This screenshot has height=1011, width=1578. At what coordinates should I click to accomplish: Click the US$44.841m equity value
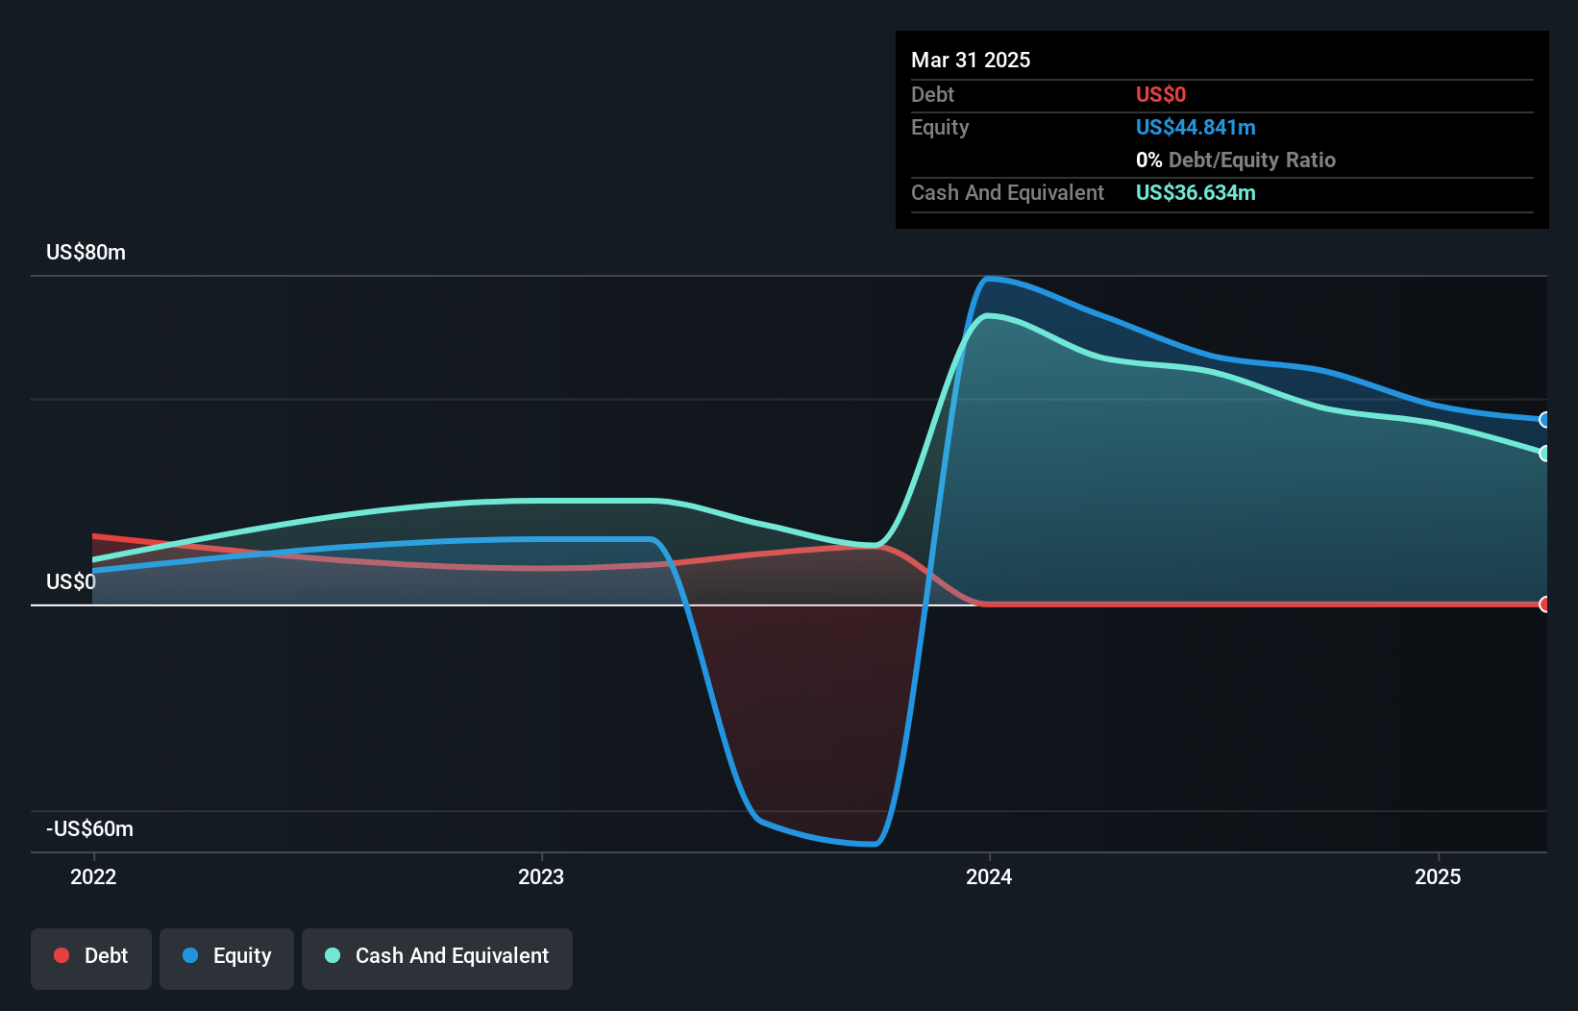point(1196,127)
